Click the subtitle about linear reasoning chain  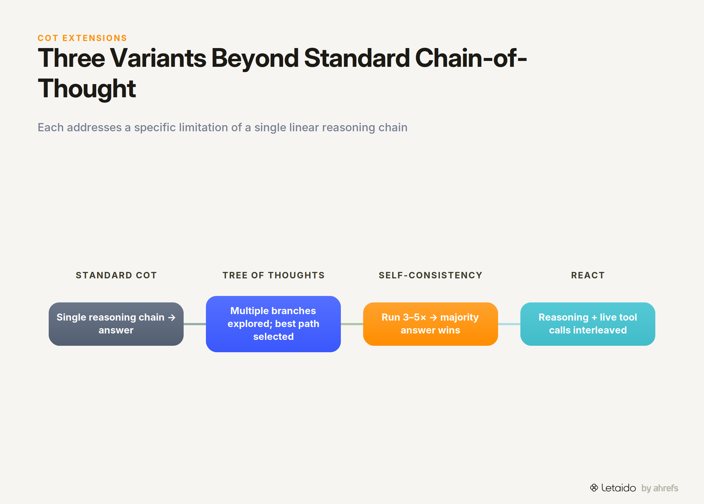(223, 127)
